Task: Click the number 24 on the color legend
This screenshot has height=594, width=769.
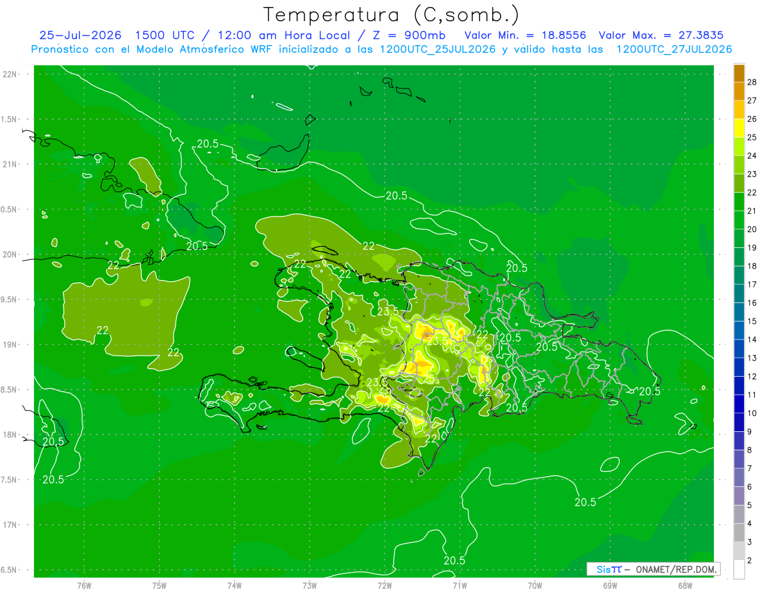Action: (x=752, y=156)
